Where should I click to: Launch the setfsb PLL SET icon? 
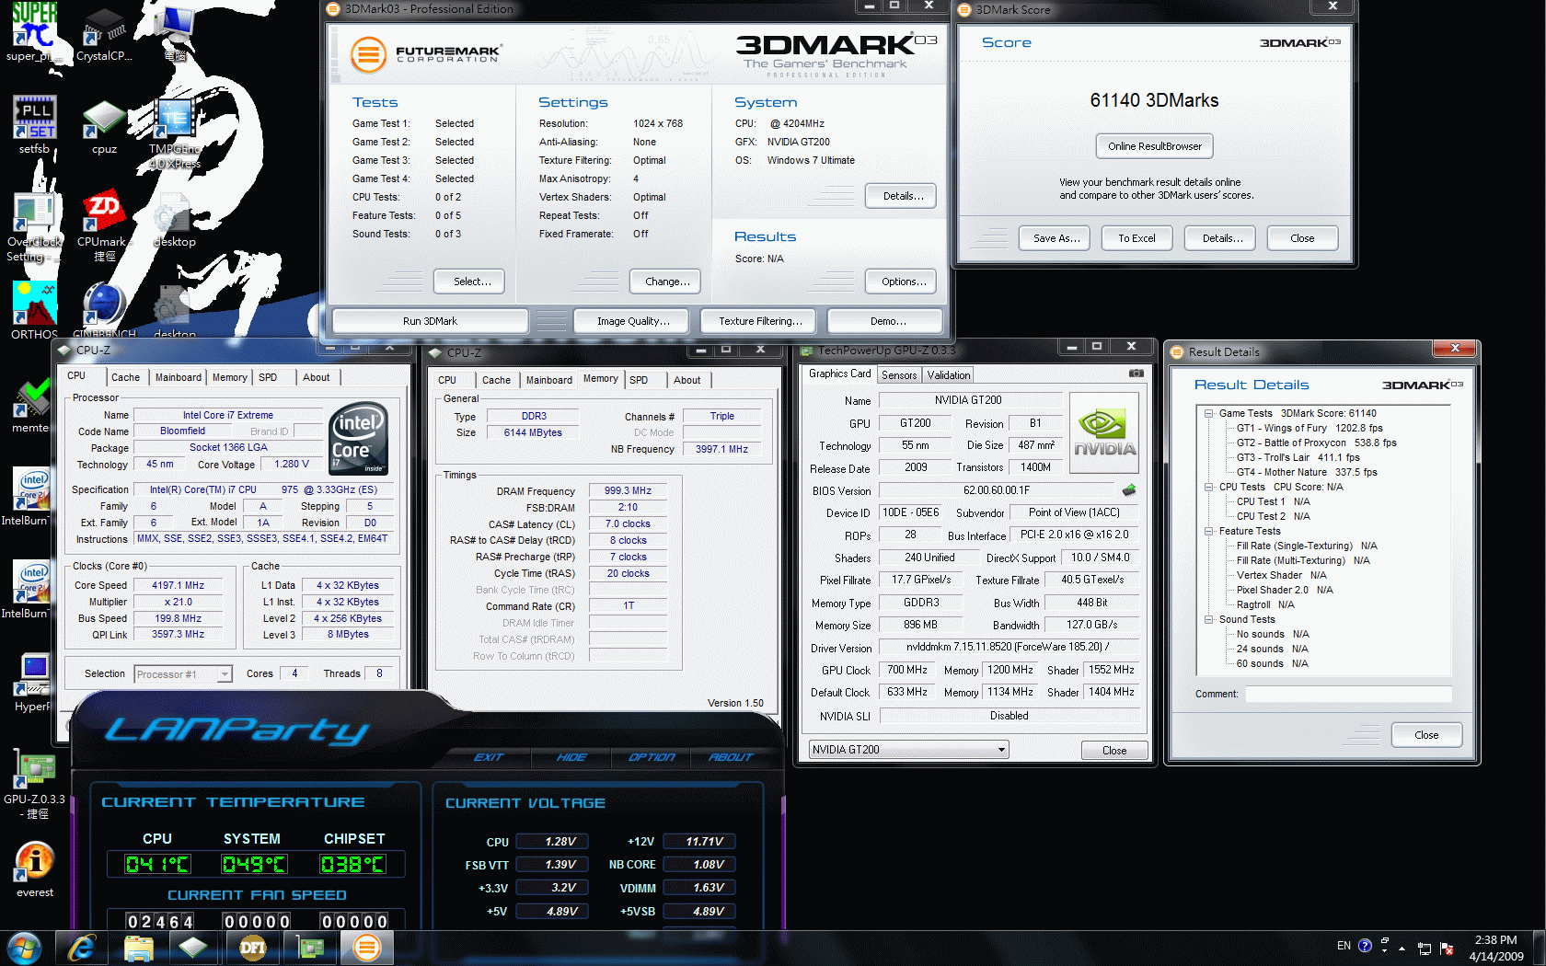click(34, 124)
